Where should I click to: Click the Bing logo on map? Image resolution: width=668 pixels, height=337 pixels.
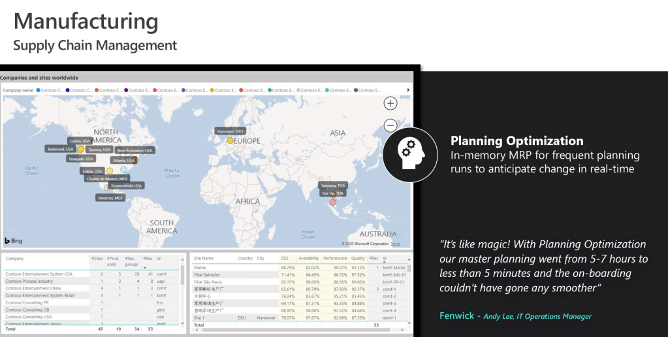13,241
